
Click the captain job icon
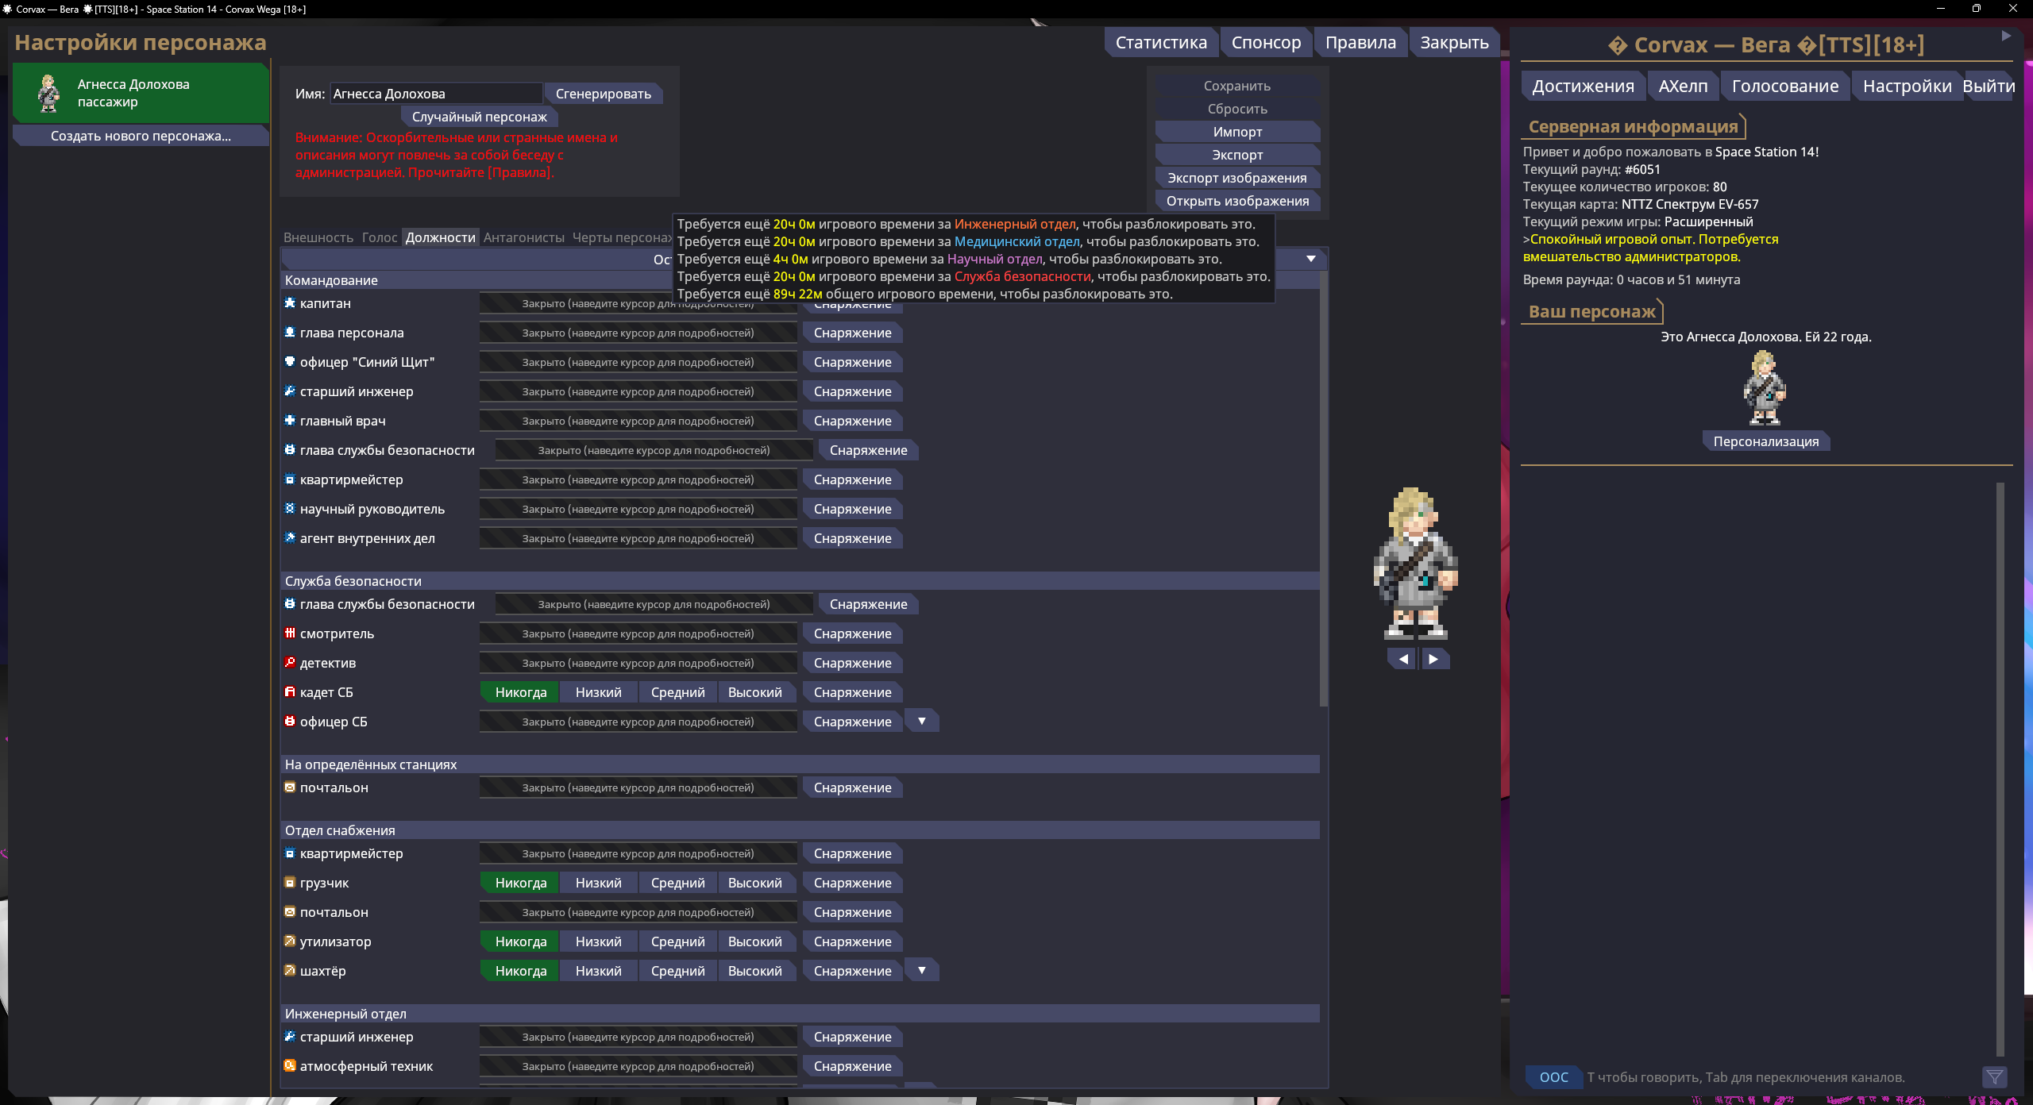click(x=290, y=303)
